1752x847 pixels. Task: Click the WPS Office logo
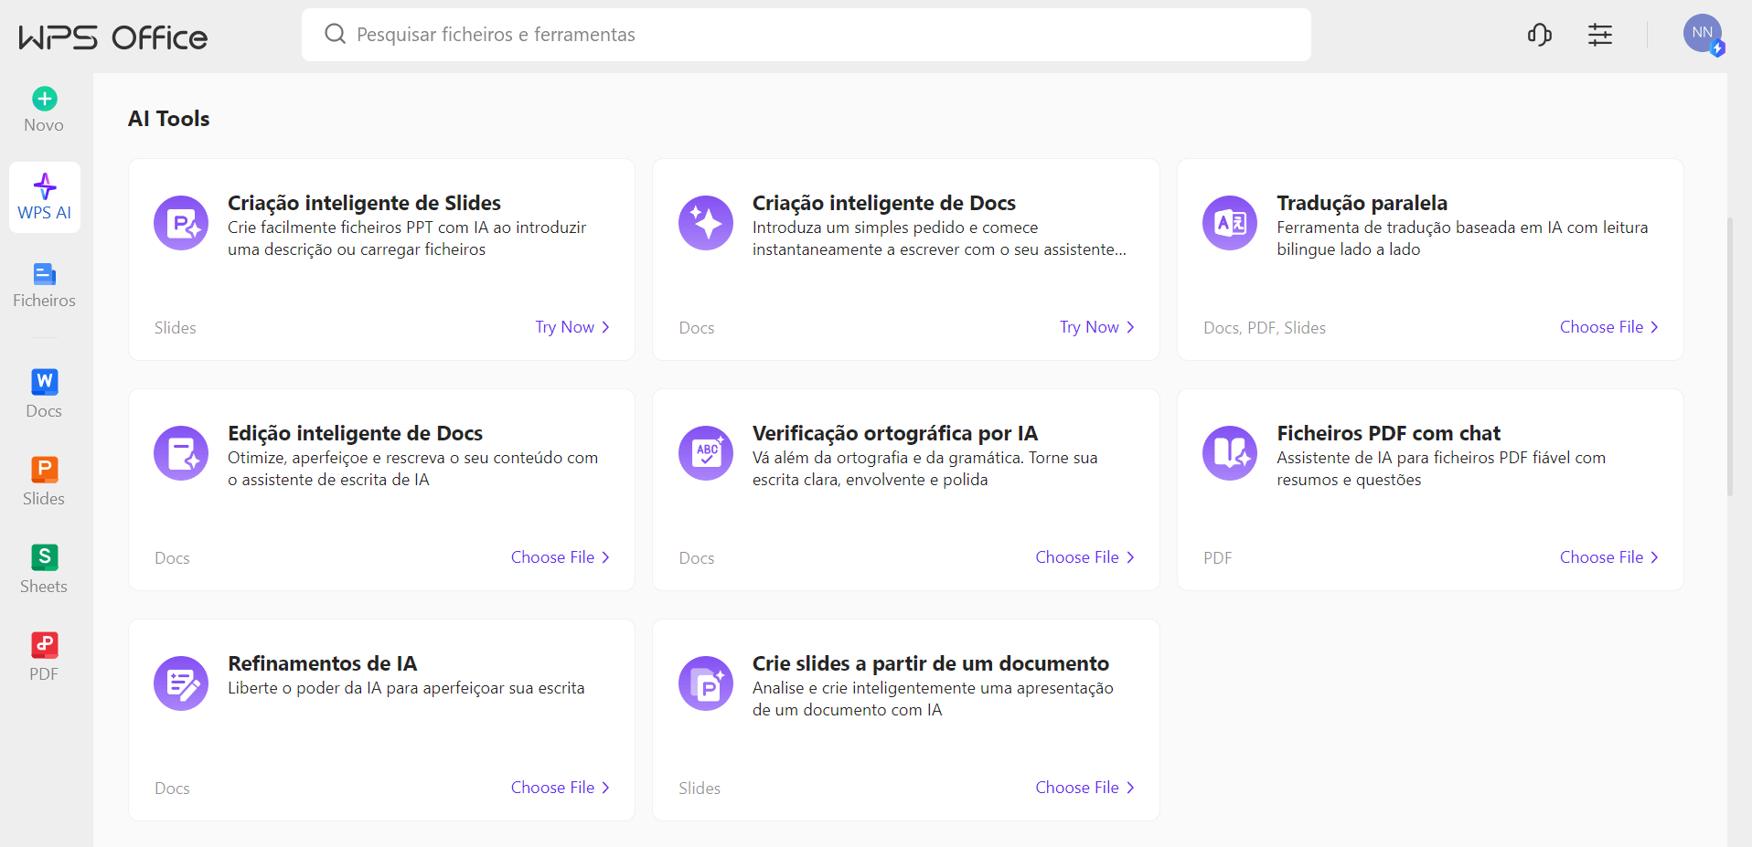113,37
